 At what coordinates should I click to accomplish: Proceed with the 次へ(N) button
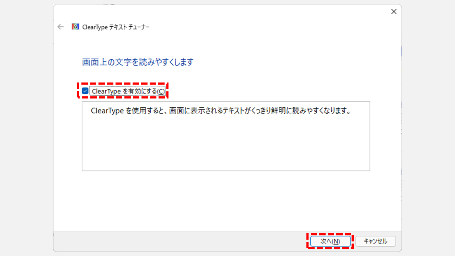[x=330, y=241]
